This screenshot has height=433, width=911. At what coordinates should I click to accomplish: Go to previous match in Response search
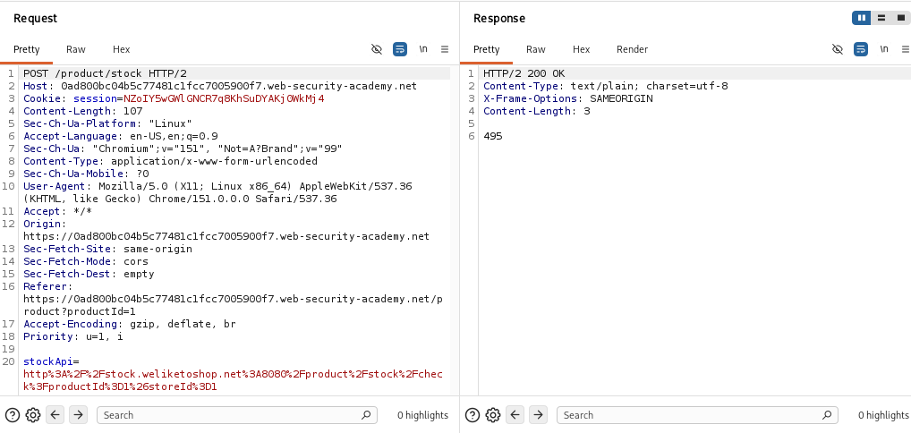click(515, 415)
